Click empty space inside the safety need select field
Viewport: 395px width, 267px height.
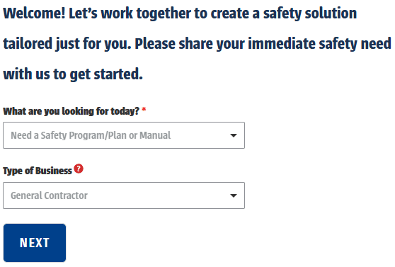(x=199, y=135)
